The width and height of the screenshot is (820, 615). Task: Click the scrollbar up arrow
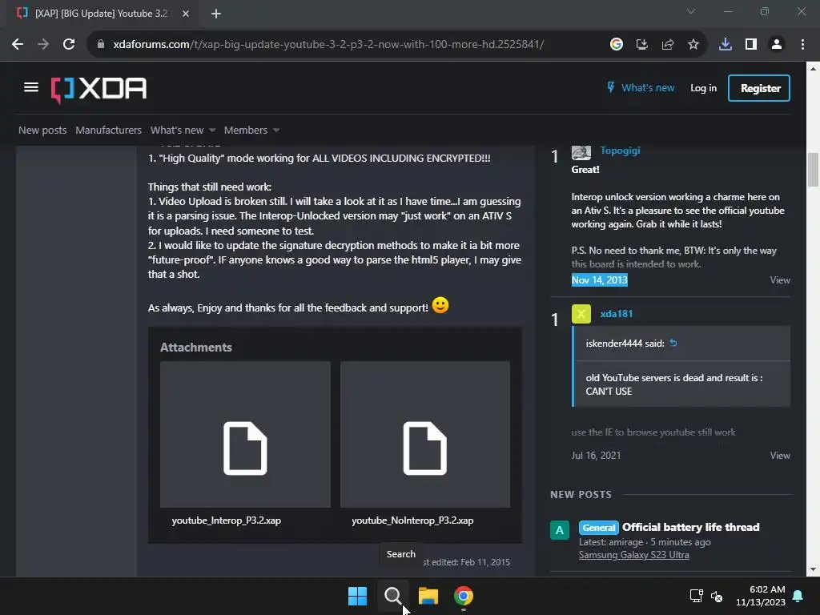[813, 69]
